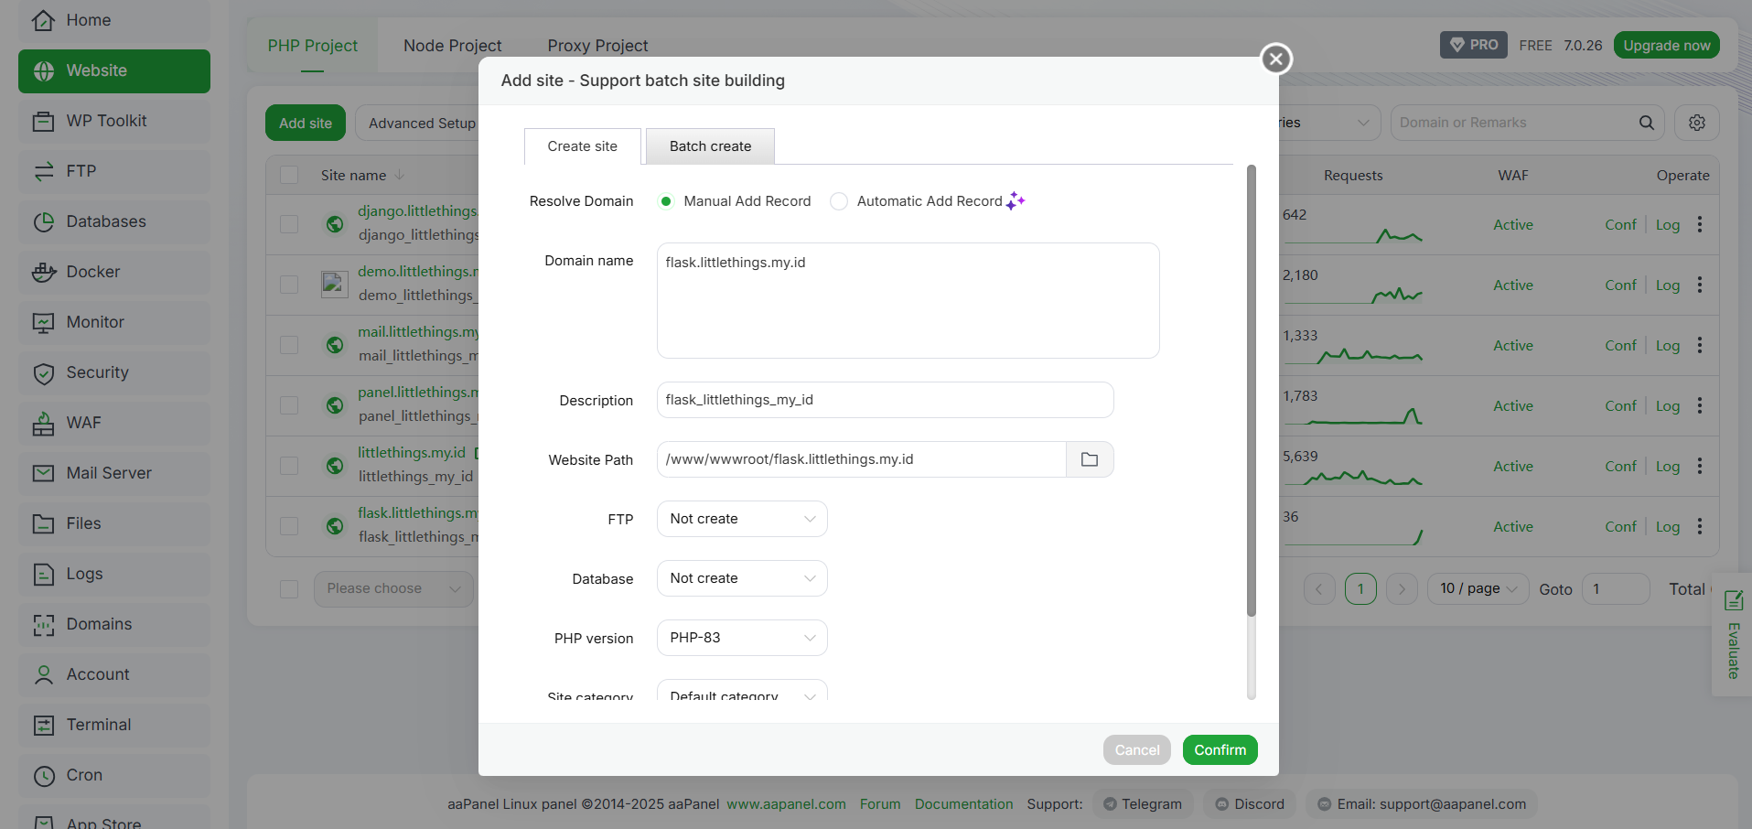Switch to the Proxy Project tab
Viewport: 1752px width, 829px height.
point(597,46)
